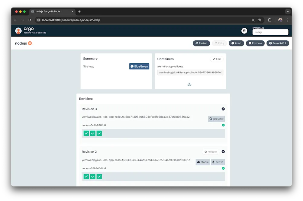Collapse Revision 3 with chevron

[x=223, y=109]
